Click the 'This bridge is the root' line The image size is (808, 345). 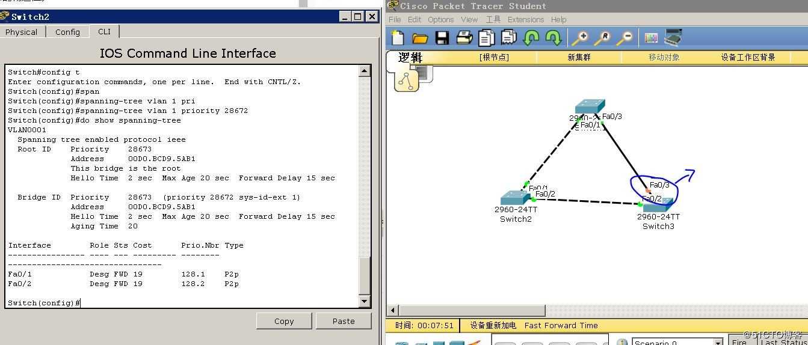(126, 168)
